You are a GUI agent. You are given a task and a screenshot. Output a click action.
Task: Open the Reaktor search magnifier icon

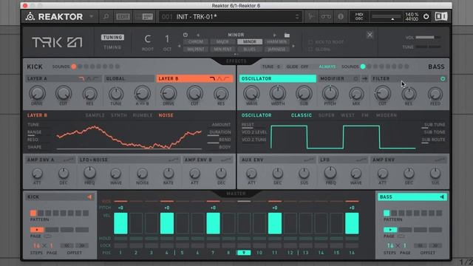pos(106,16)
